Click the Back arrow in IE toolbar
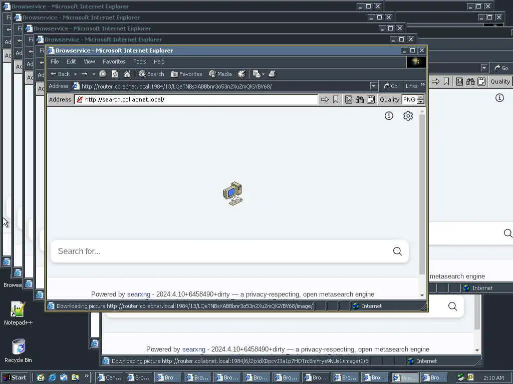This screenshot has width=513, height=384. pyautogui.click(x=60, y=74)
